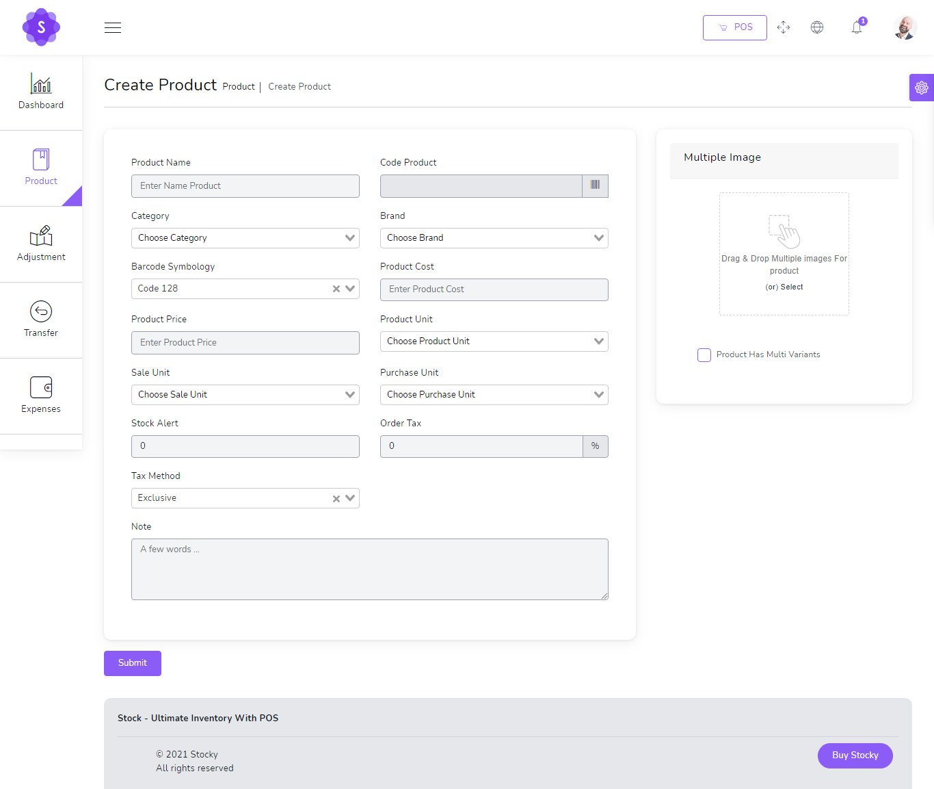Expand the Choose Category dropdown
The width and height of the screenshot is (934, 789).
pos(245,238)
